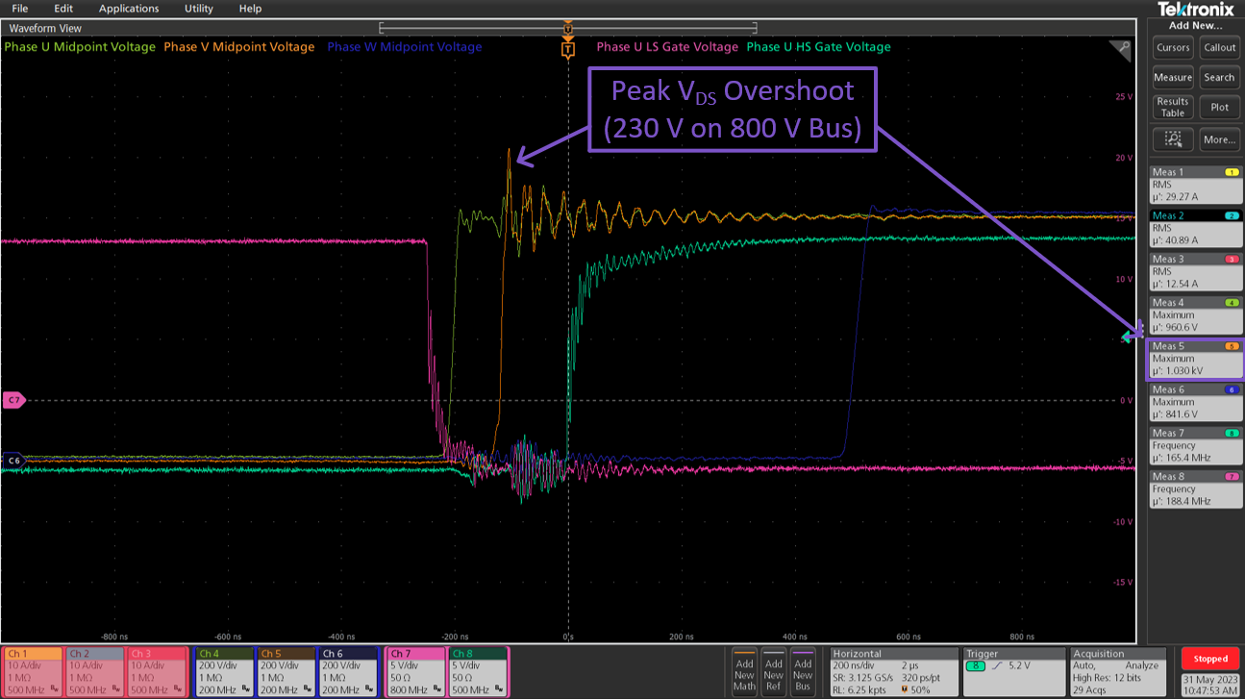Click the 5.2 V trigger level value
The image size is (1245, 700).
coord(1019,665)
